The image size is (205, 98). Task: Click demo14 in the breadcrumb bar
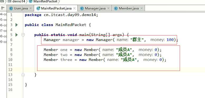tap(18, 1)
